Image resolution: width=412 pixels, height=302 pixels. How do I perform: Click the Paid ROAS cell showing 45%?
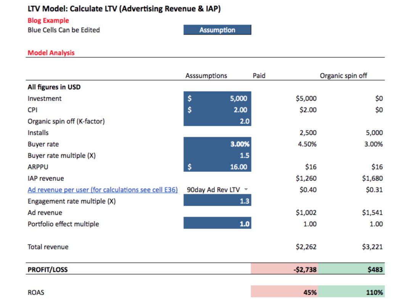[284, 292]
